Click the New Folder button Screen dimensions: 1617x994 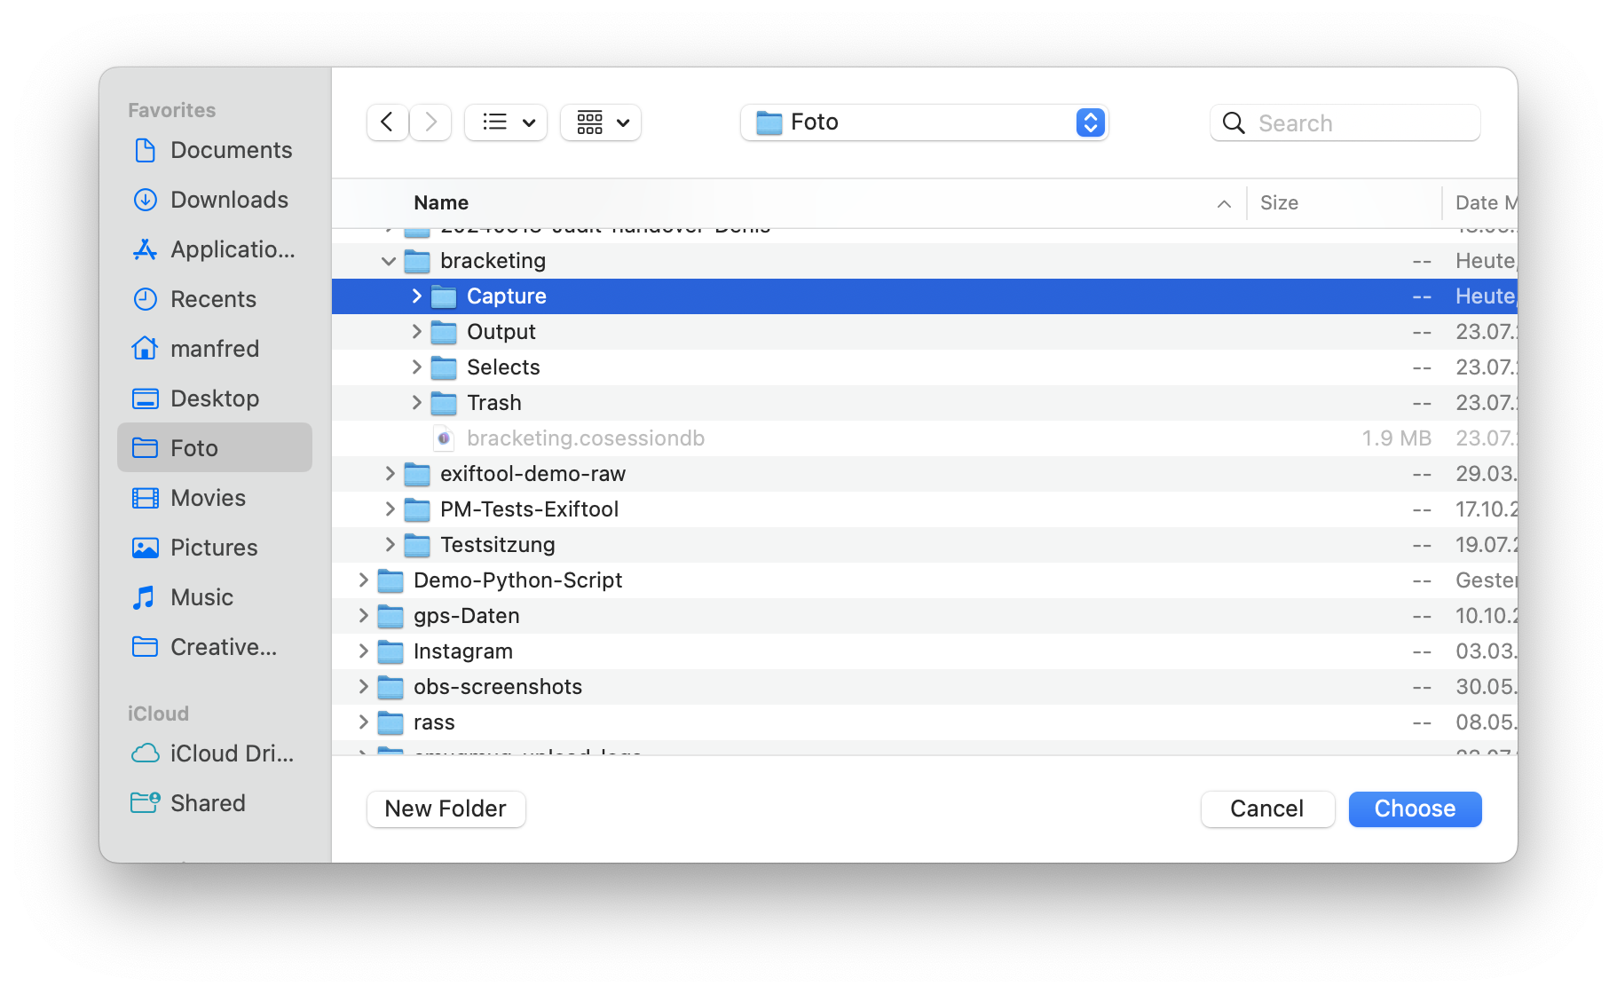pyautogui.click(x=446, y=809)
